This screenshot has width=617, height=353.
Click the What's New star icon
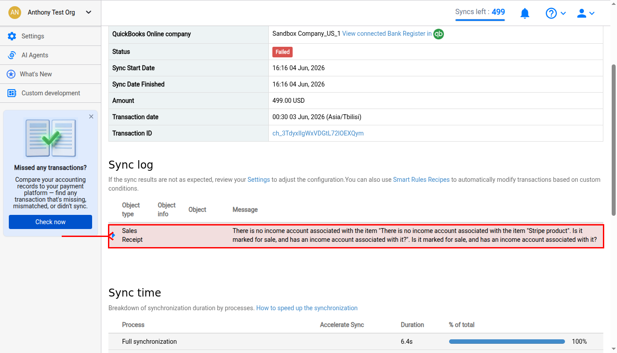[11, 74]
